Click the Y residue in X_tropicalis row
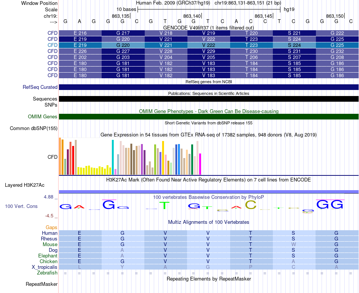The image size is (359, 293). [x=122, y=267]
